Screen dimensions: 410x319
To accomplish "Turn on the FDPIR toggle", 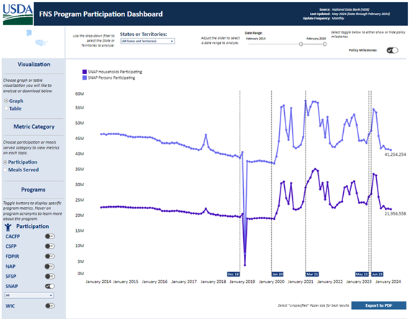I will pos(50,256).
